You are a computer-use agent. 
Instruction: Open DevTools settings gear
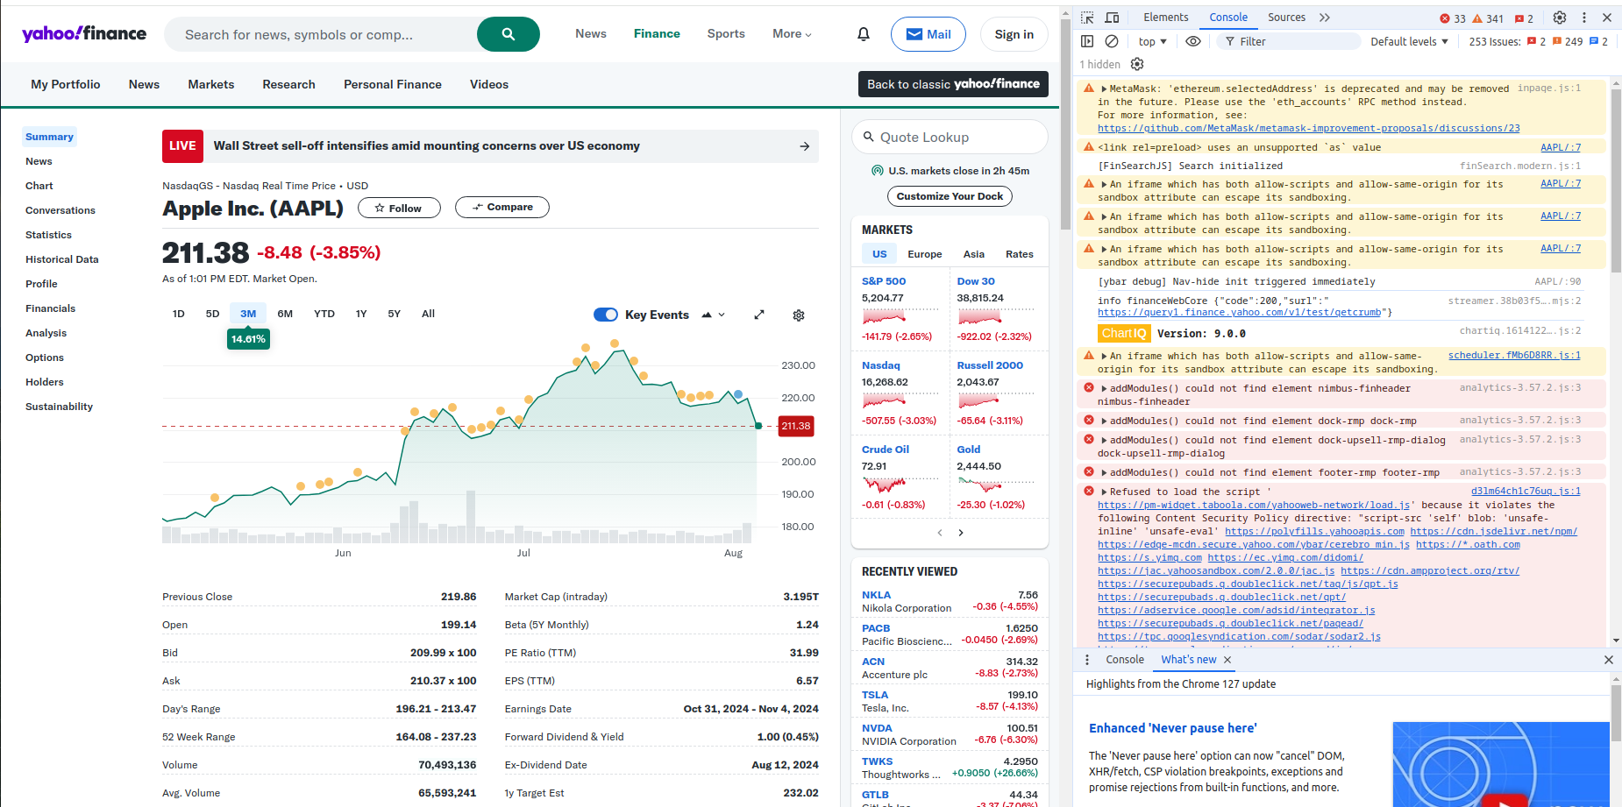(x=1560, y=18)
